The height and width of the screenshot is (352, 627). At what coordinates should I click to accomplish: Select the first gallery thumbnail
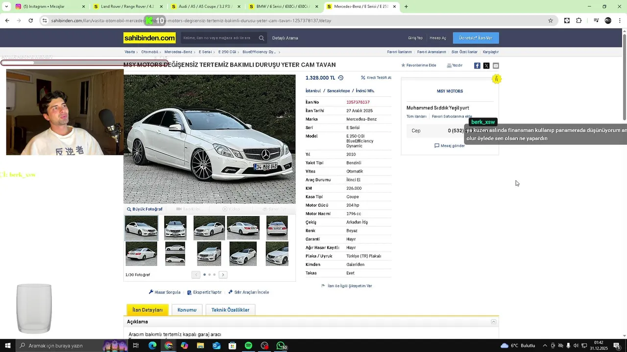point(142,228)
